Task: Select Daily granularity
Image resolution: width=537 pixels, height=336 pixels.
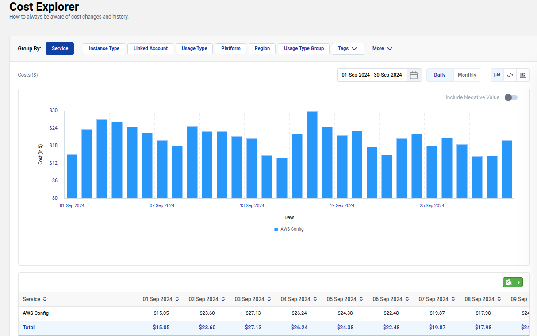Action: (440, 75)
